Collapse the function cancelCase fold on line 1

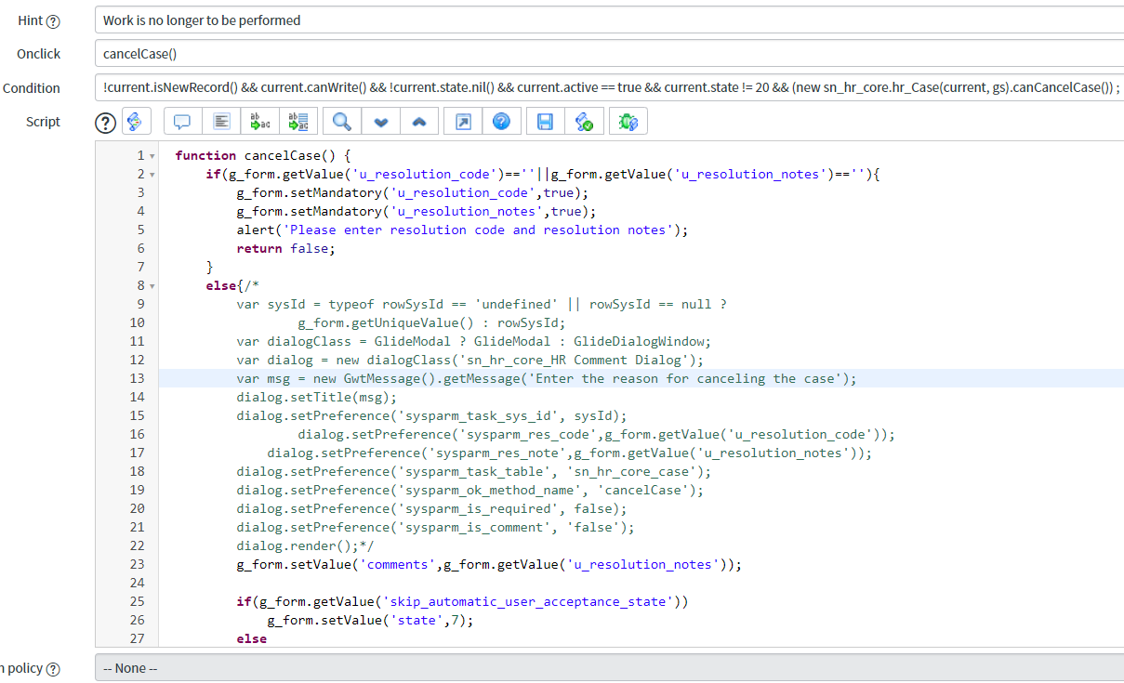152,156
